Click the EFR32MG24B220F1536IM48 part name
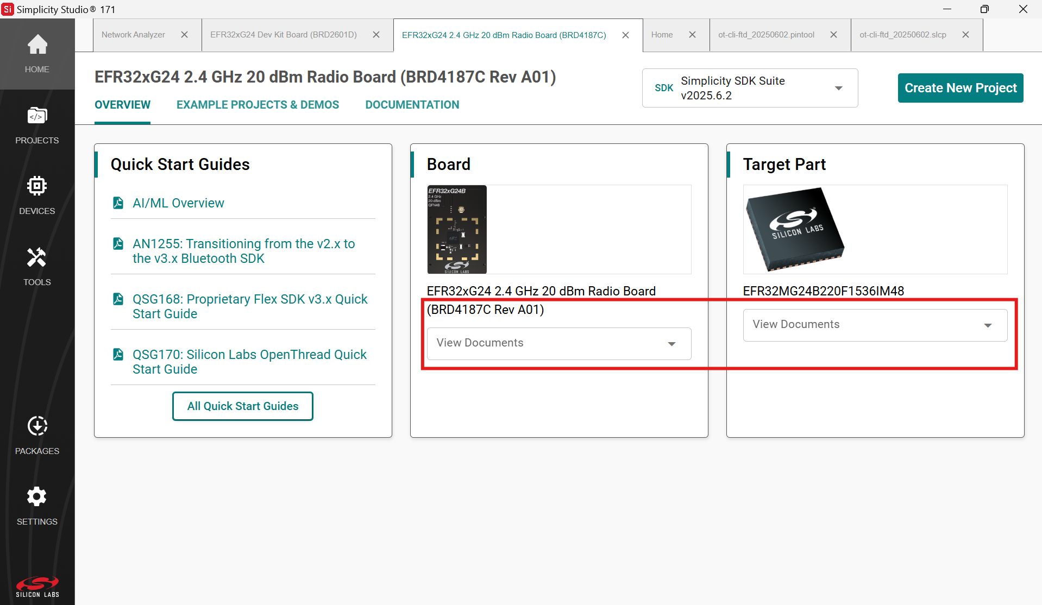The height and width of the screenshot is (605, 1042). coord(824,291)
